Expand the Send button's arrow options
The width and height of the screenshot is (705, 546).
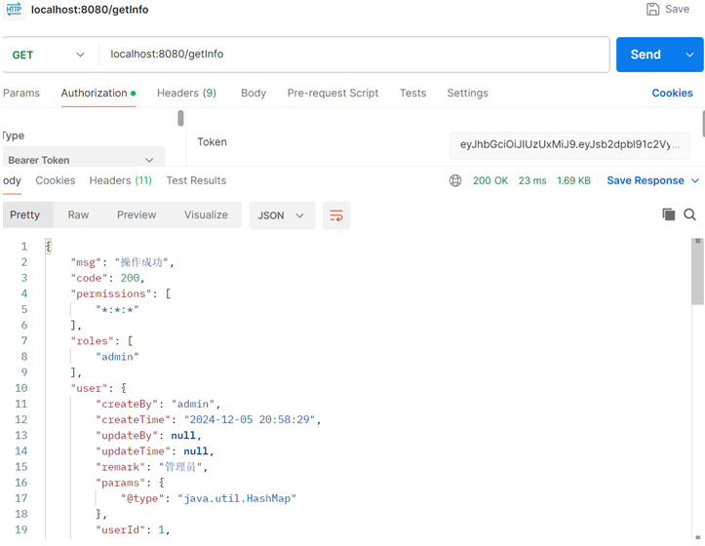tap(689, 55)
